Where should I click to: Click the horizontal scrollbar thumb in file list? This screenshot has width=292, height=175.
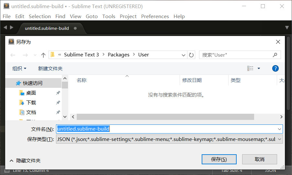click(165, 117)
